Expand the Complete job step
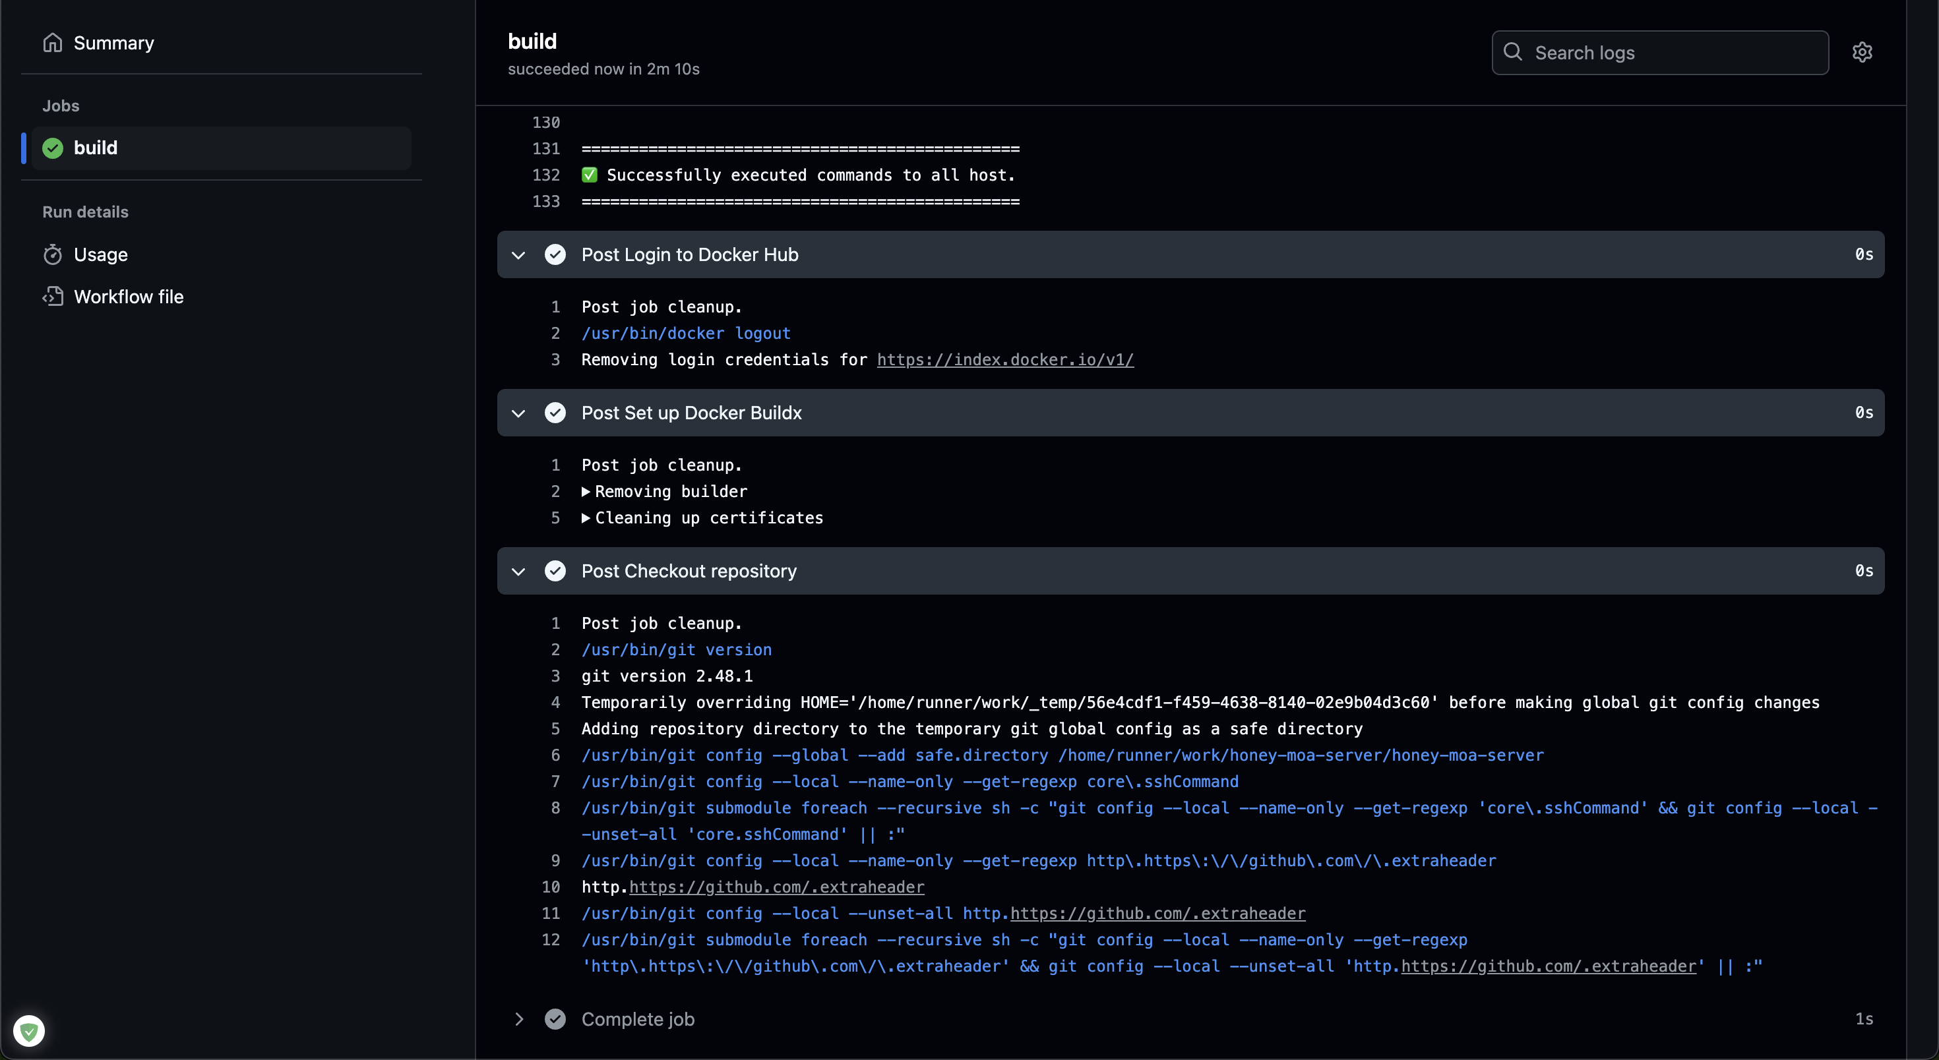 pos(518,1019)
